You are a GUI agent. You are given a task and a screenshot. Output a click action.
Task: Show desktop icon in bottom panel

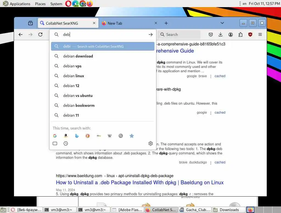pyautogui.click(x=3, y=210)
